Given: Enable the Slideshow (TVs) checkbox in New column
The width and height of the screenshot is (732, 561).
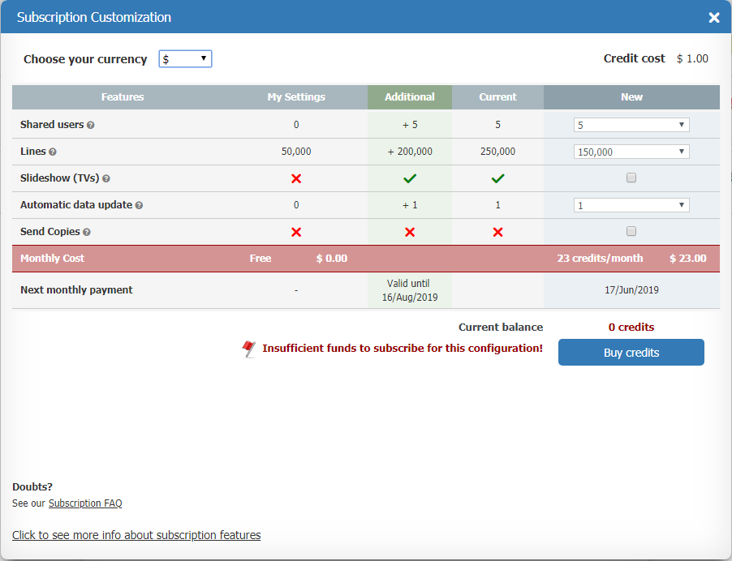Looking at the screenshot, I should [x=631, y=178].
